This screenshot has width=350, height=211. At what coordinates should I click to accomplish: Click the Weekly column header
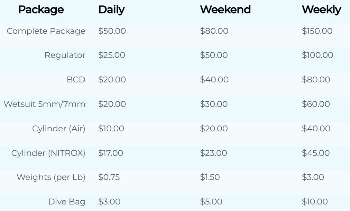[x=321, y=10]
